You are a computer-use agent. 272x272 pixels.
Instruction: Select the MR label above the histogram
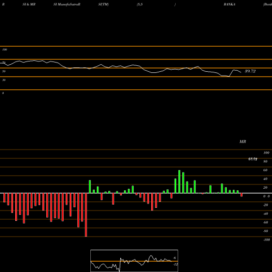coord(243,141)
